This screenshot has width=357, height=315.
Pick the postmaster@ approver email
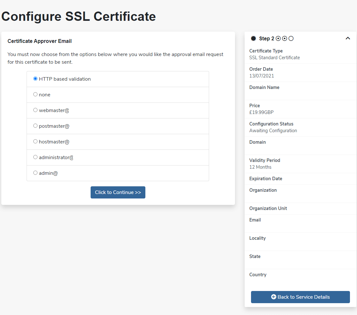click(35, 125)
